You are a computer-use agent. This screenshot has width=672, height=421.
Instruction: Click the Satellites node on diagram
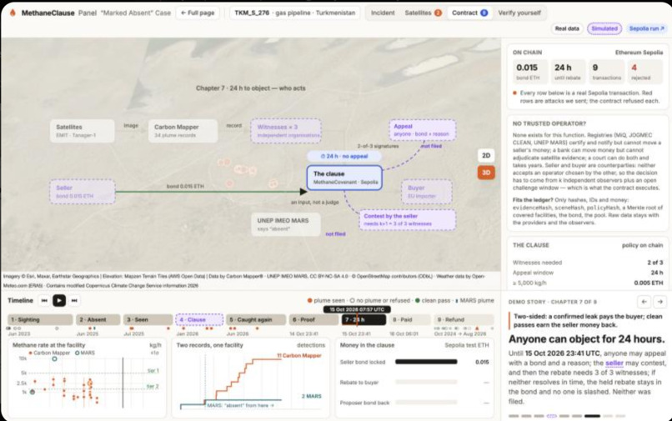[x=83, y=131]
